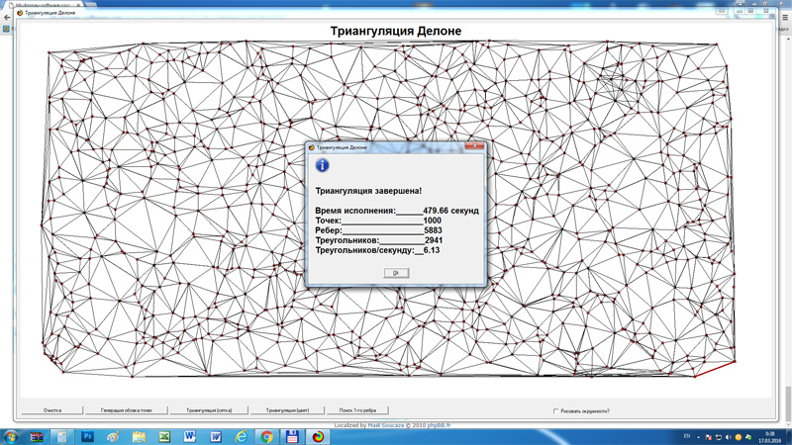Image resolution: width=792 pixels, height=445 pixels.
Task: Open the Windows Start menu
Action: pyautogui.click(x=12, y=436)
